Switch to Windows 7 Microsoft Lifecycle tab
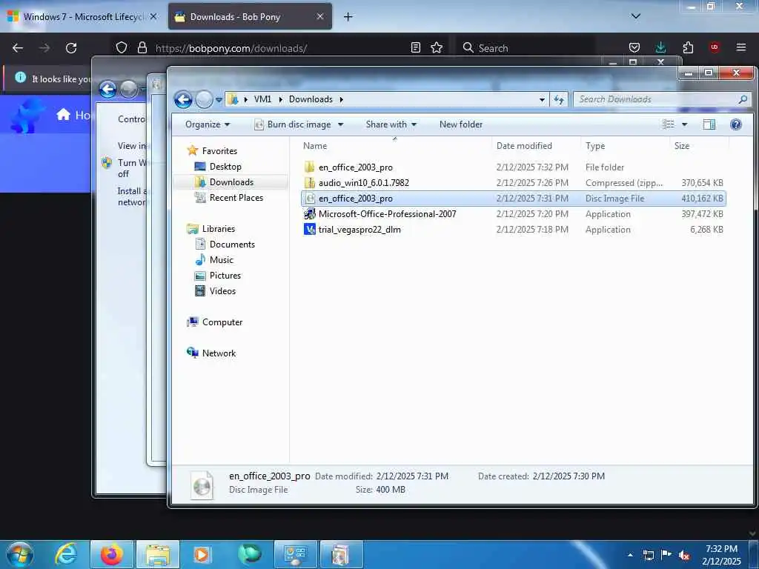Screen dimensions: 759x569 pyautogui.click(x=82, y=17)
